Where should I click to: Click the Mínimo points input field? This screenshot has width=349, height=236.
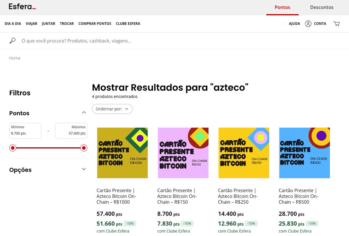point(25,131)
